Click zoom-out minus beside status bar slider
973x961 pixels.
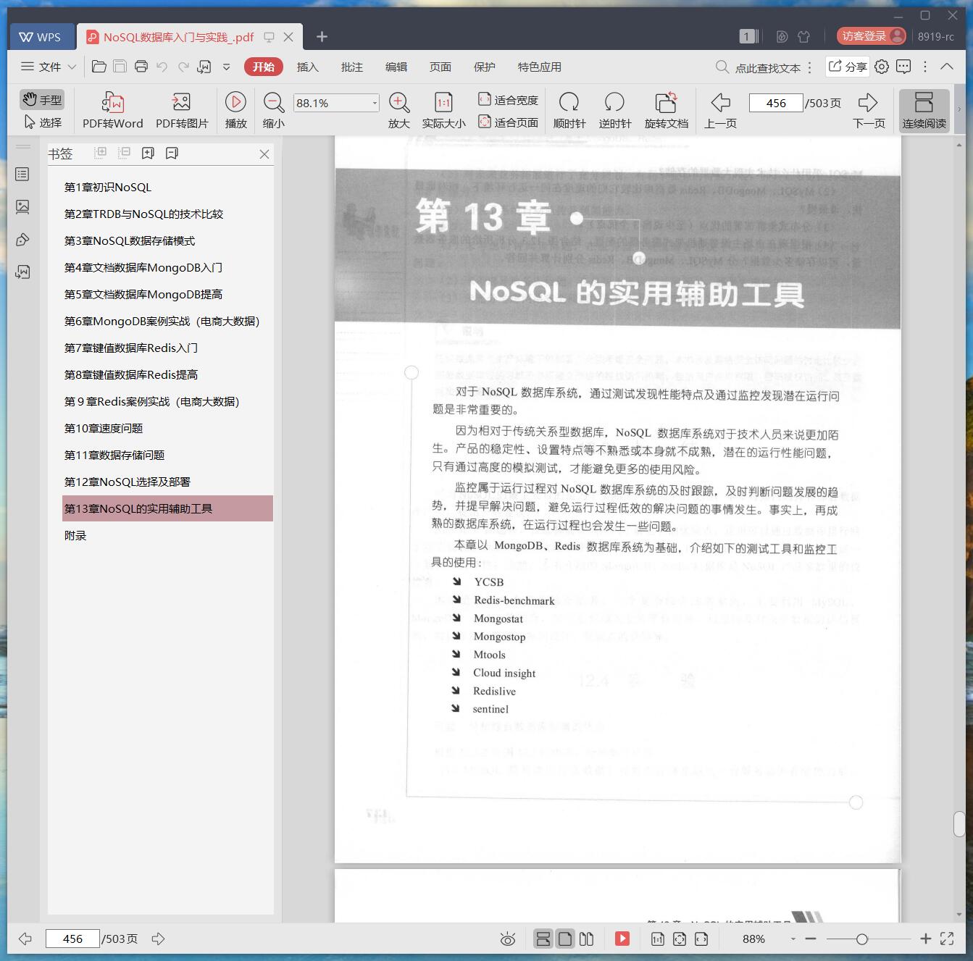pyautogui.click(x=811, y=939)
